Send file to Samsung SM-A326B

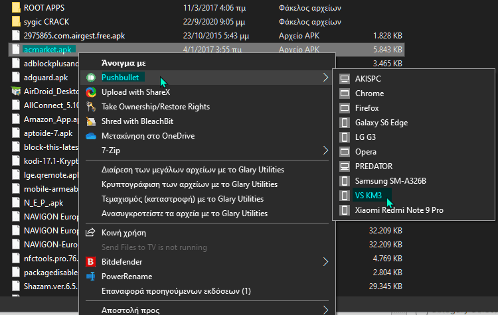[x=414, y=181]
